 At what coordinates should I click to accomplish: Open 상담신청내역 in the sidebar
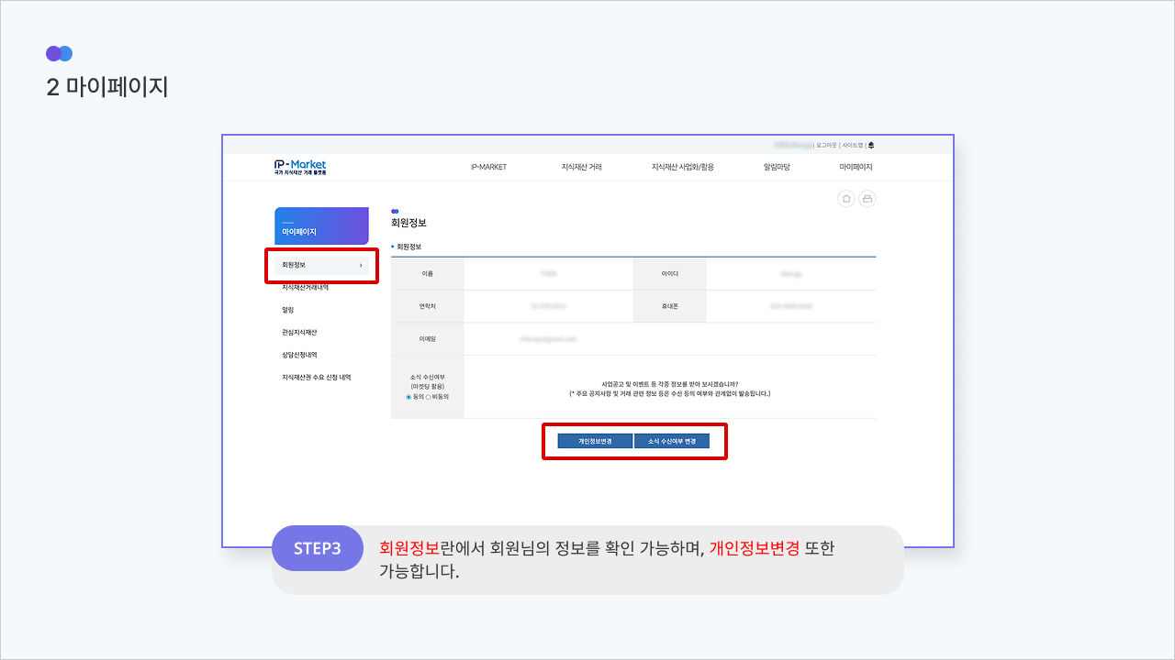point(299,355)
